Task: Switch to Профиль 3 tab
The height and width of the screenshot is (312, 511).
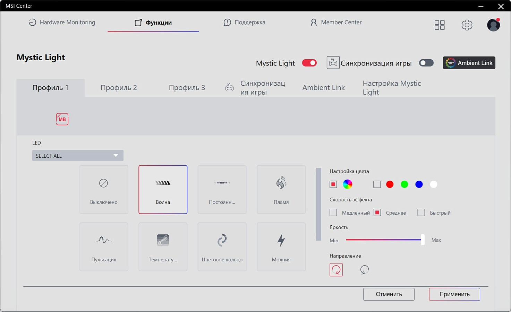Action: (x=187, y=88)
